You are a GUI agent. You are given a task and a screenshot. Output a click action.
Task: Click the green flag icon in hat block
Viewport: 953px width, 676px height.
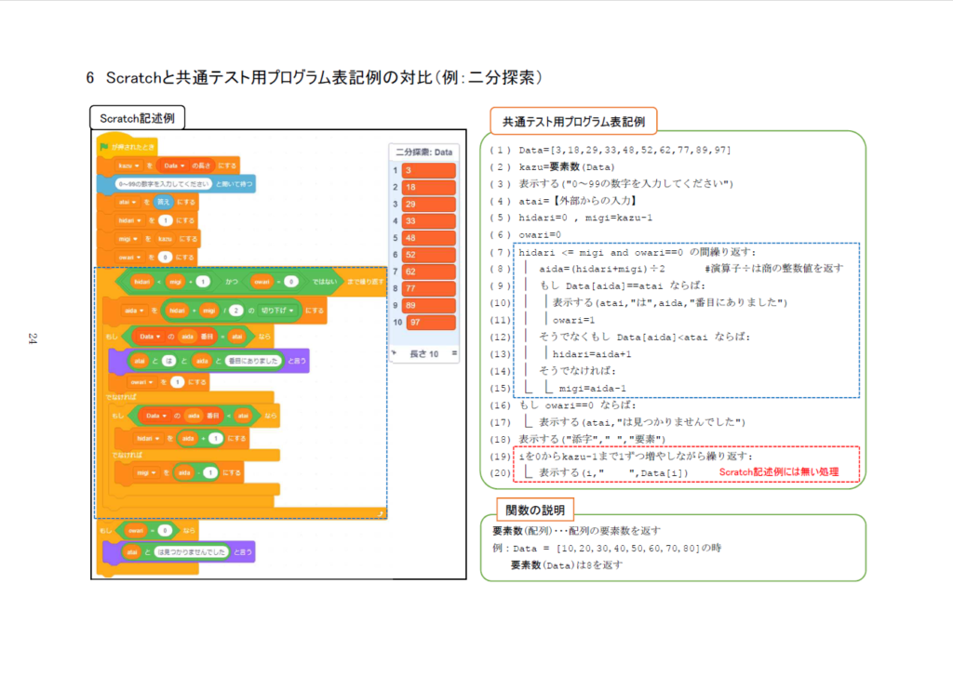(104, 147)
